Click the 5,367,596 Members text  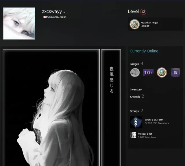tap(157, 123)
